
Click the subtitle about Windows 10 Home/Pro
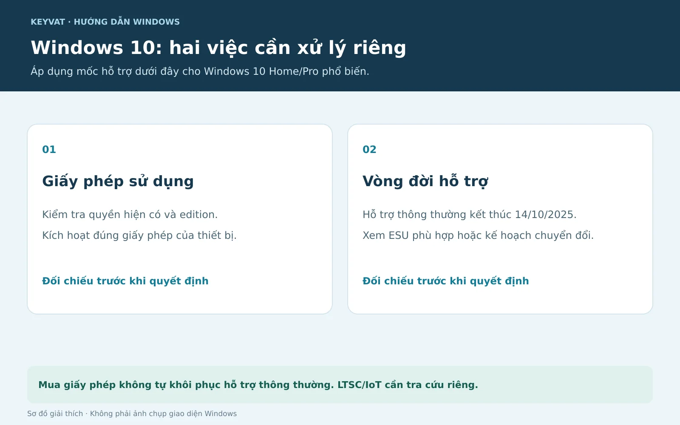click(x=200, y=71)
